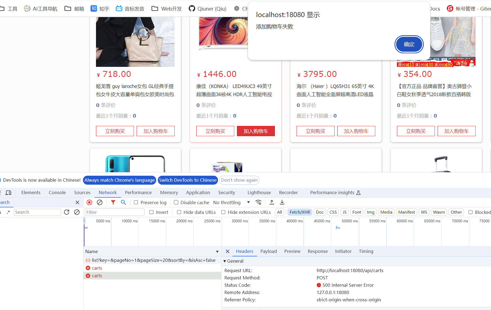This screenshot has width=491, height=310.
Task: Close the request details pane
Action: 227,251
